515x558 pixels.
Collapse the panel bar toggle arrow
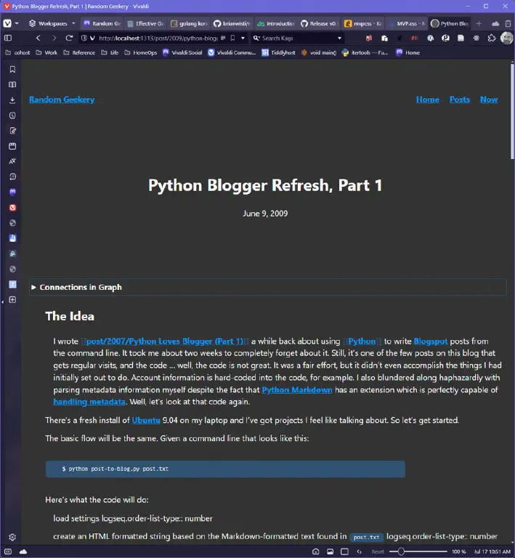(x=2, y=302)
